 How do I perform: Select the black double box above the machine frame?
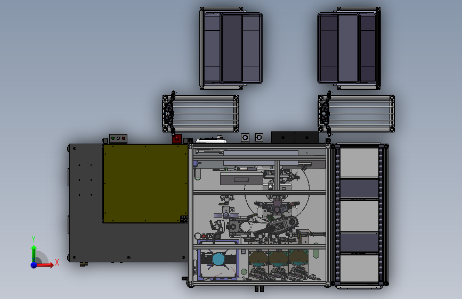click(x=295, y=137)
